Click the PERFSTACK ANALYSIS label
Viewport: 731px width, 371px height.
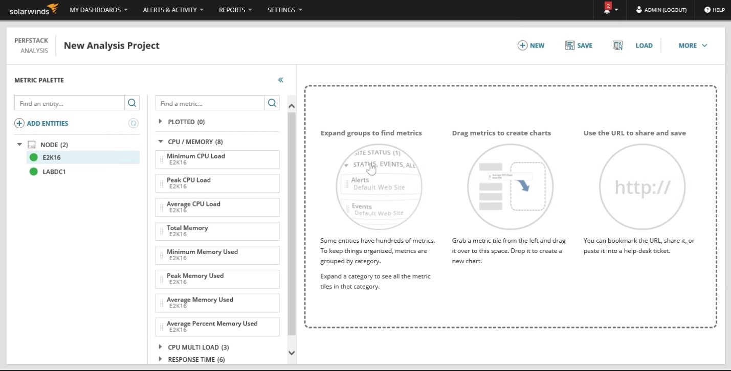(31, 45)
